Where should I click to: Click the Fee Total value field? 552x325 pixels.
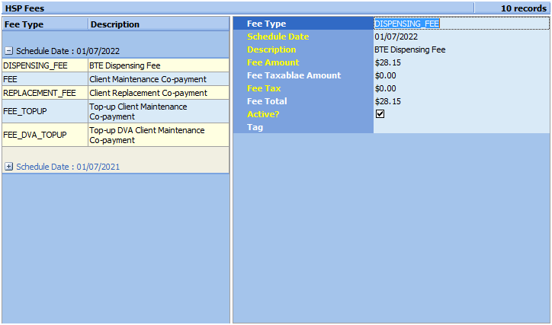pyautogui.click(x=461, y=101)
